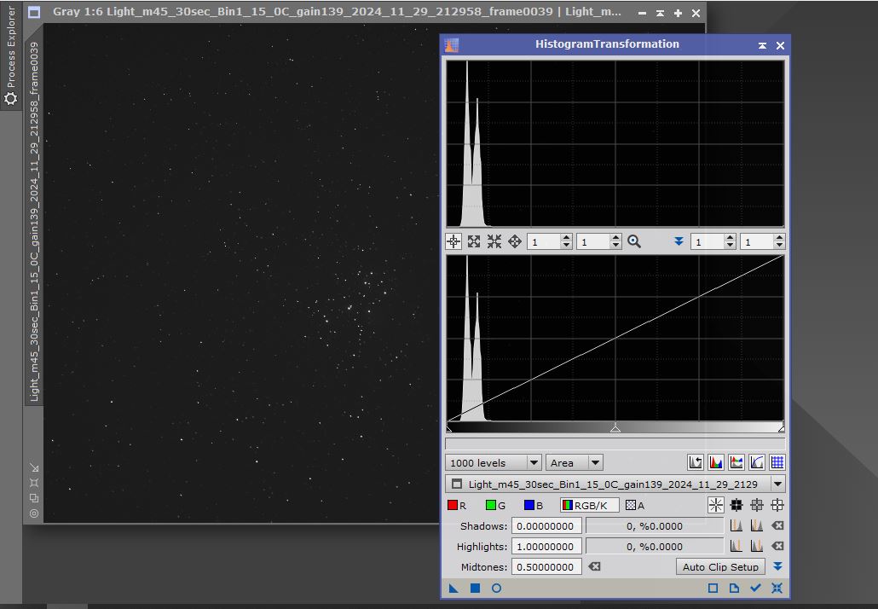This screenshot has height=609, width=878.
Task: Click the shadows clipping slider handle
Action: click(449, 428)
